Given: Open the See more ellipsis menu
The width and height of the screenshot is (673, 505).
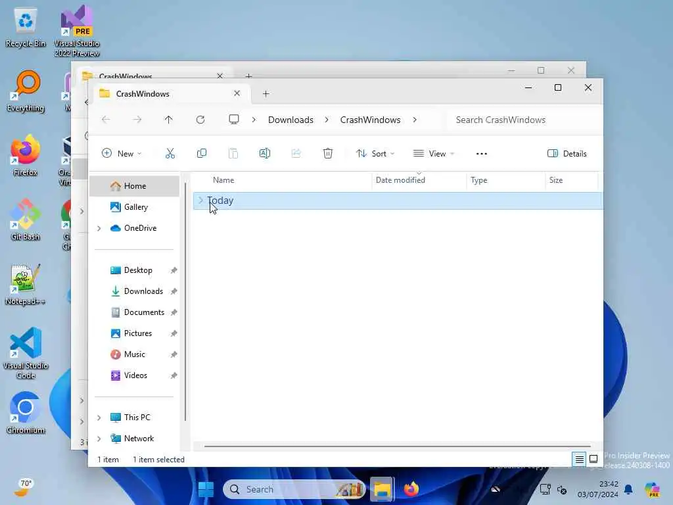Looking at the screenshot, I should point(482,154).
